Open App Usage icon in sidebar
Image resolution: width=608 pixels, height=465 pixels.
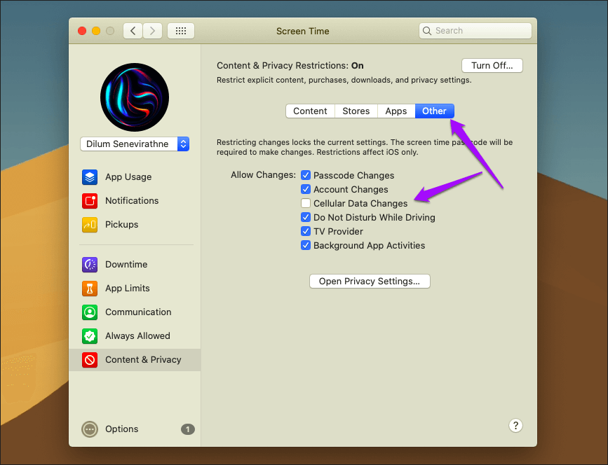90,177
